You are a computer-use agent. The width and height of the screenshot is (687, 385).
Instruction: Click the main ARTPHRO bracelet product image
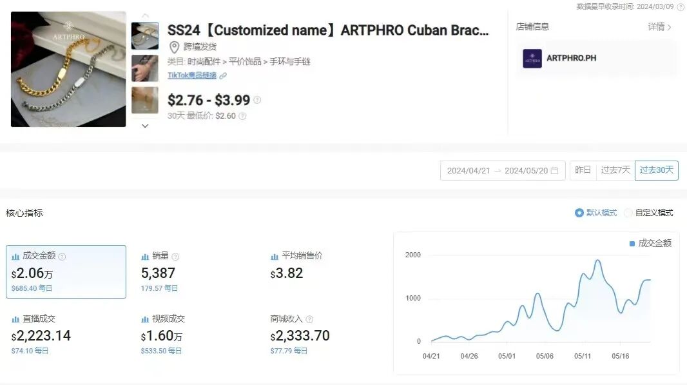(x=68, y=68)
